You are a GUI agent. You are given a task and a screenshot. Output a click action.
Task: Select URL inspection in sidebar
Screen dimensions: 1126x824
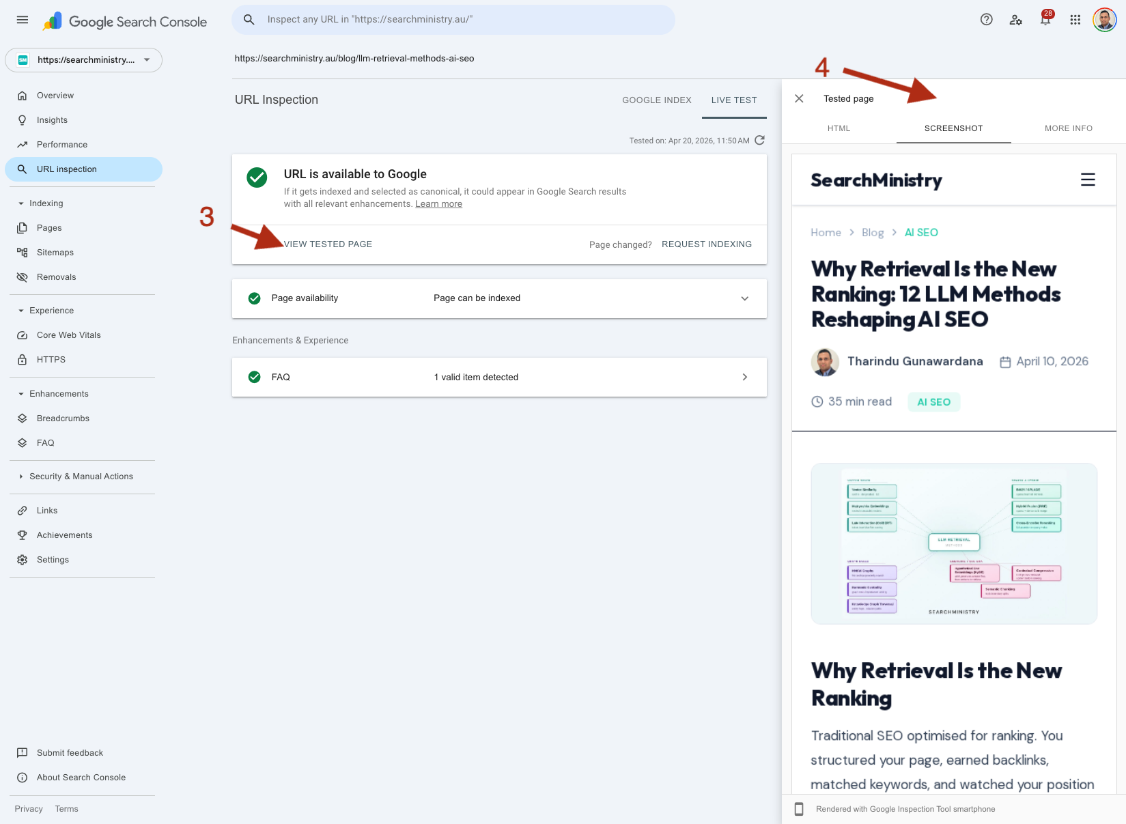(83, 169)
